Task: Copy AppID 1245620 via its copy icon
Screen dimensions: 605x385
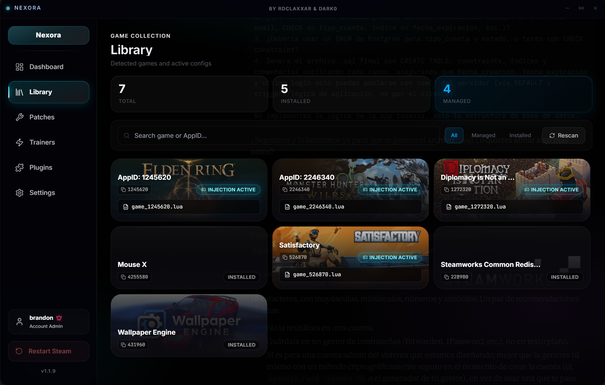Action: tap(123, 189)
